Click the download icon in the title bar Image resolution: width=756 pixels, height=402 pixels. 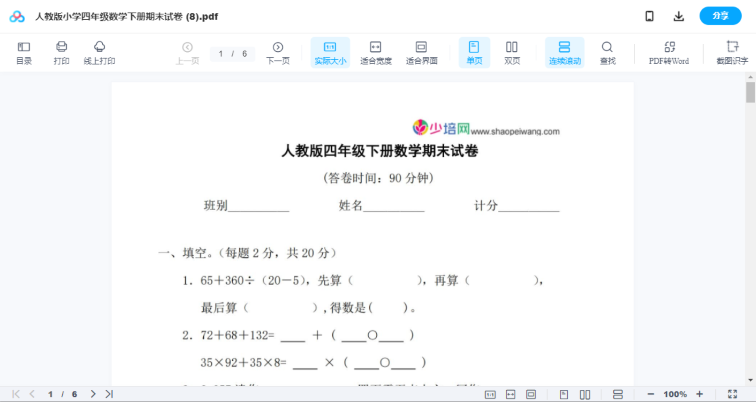click(678, 16)
